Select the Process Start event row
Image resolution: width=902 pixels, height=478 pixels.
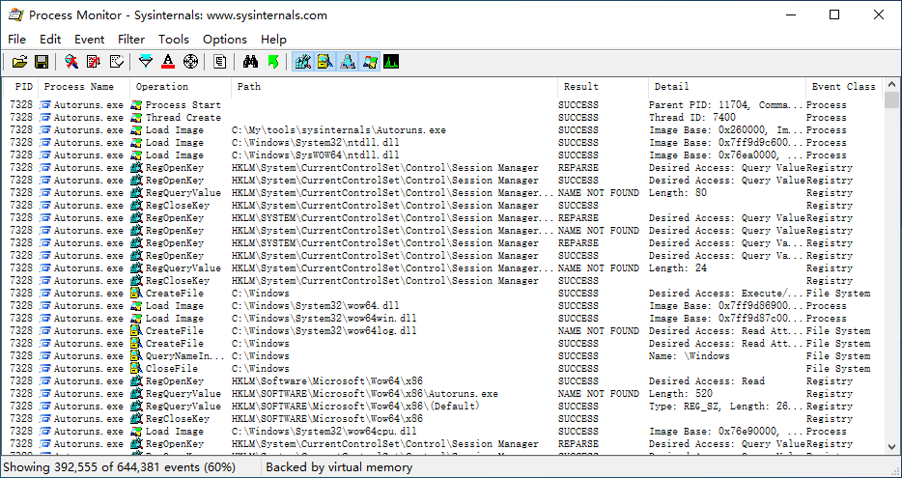[x=443, y=104]
